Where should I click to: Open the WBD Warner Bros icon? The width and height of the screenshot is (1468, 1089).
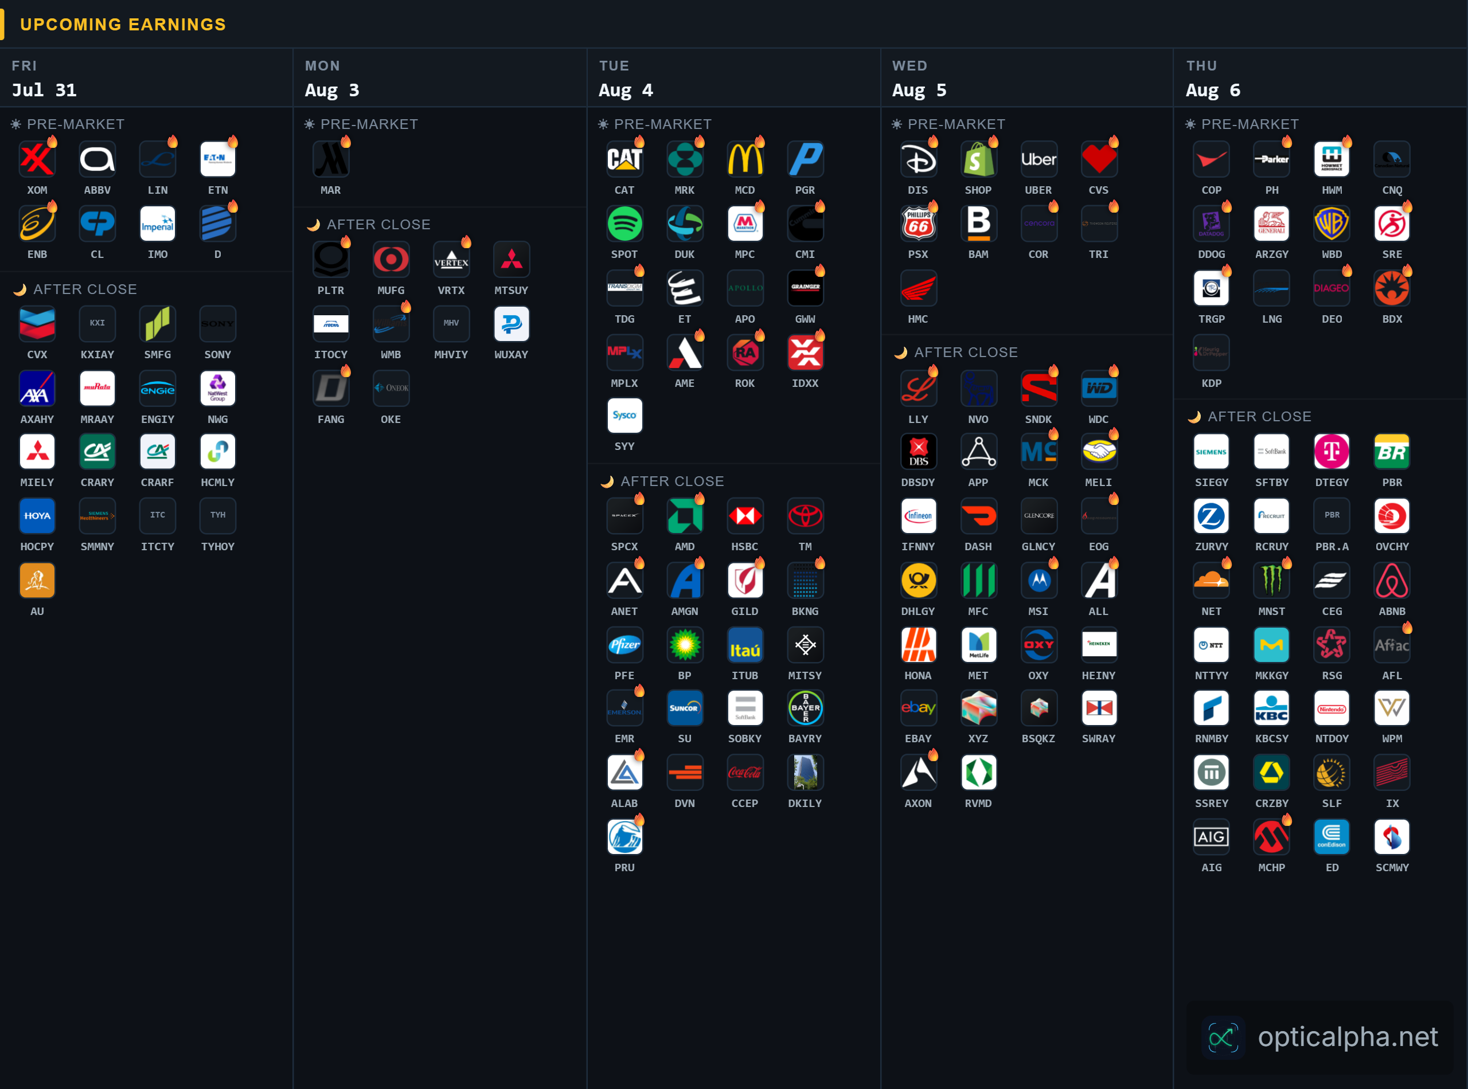click(x=1332, y=224)
